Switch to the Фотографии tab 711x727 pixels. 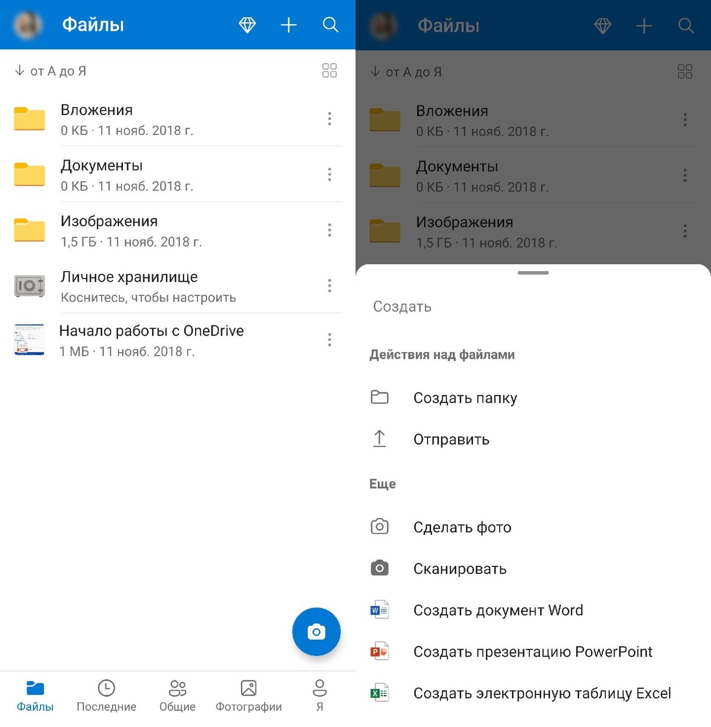249,696
